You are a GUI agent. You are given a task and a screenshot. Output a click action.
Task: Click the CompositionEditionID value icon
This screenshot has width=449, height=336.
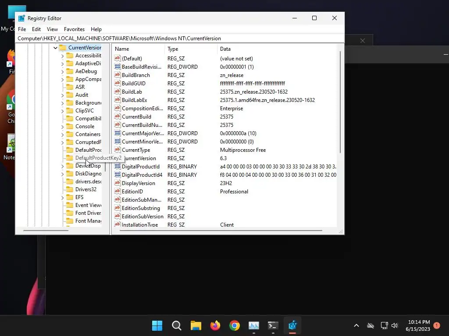pyautogui.click(x=117, y=108)
